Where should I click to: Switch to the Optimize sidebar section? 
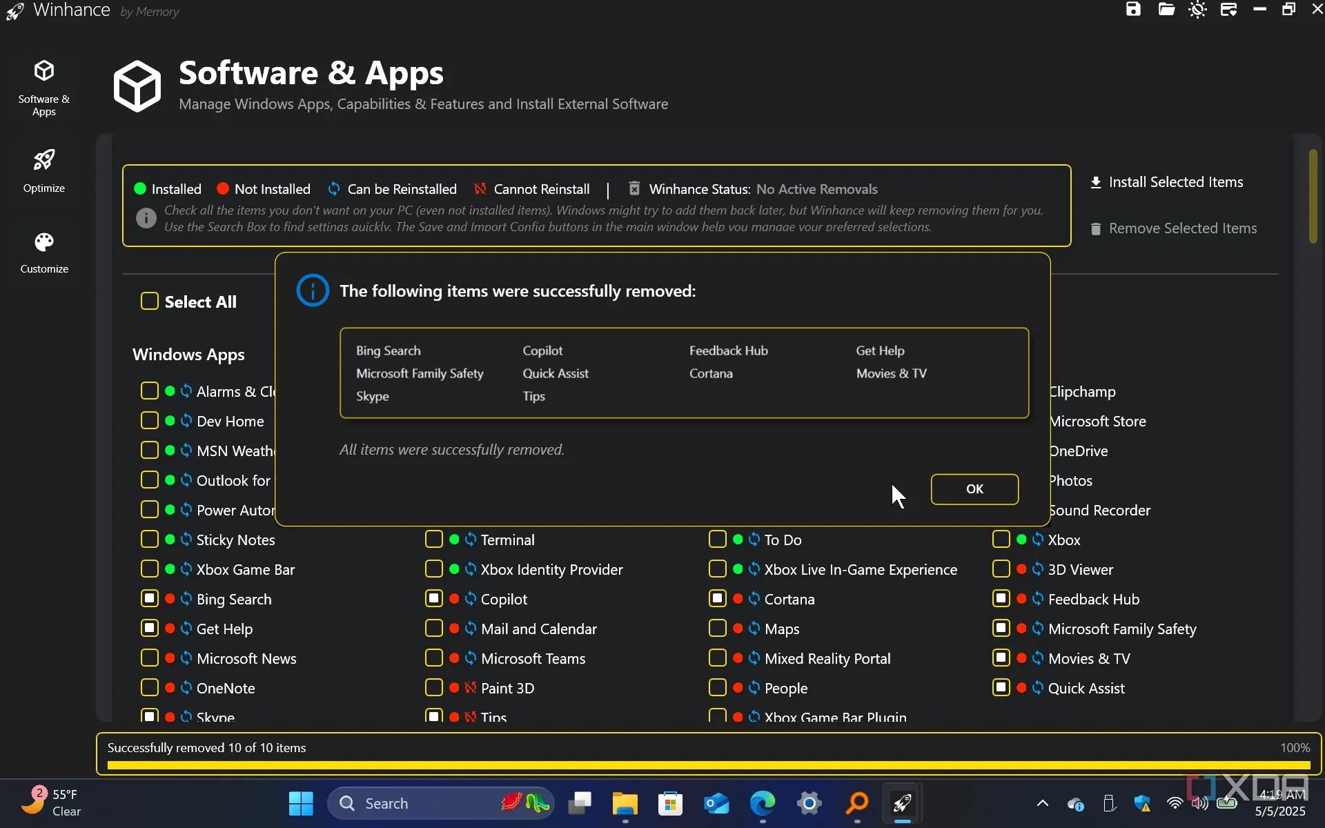coord(44,170)
